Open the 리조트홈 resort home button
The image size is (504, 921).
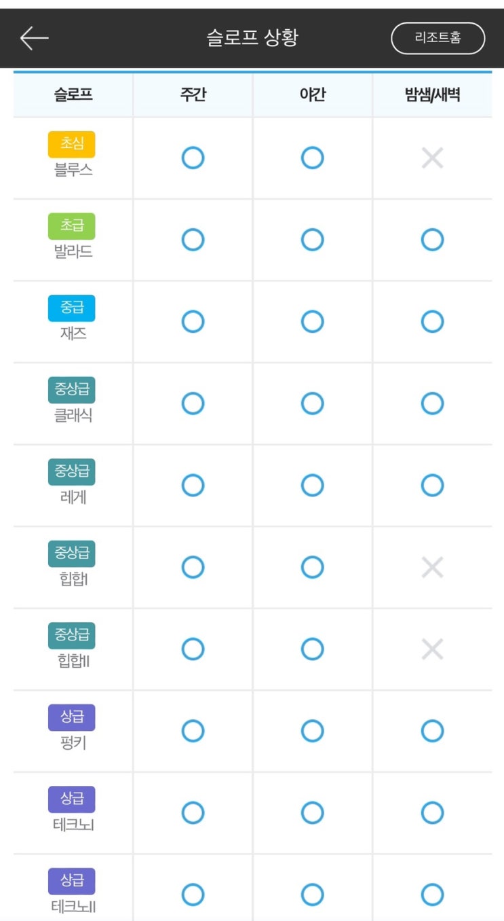(x=438, y=38)
